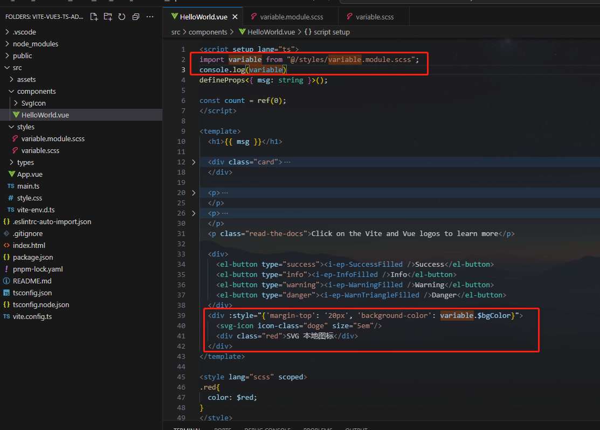Click the Refresh Explorer icon

click(x=122, y=17)
